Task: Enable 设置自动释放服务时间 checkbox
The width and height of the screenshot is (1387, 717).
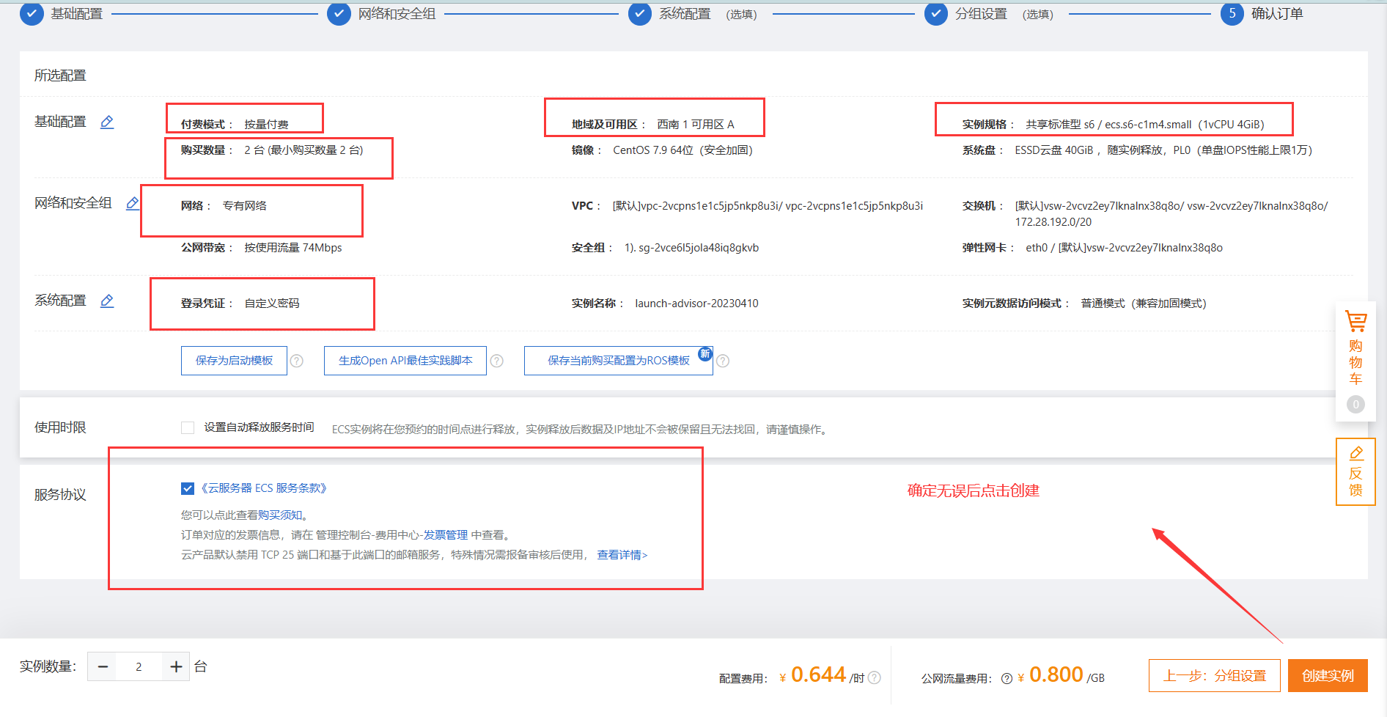Action: coord(188,427)
